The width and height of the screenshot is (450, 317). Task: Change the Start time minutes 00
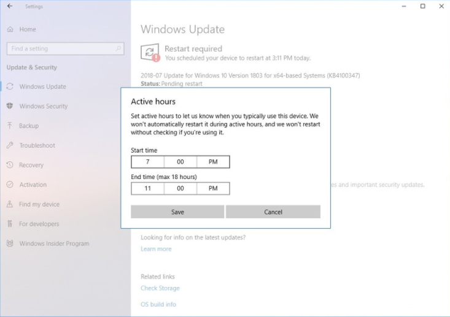tap(180, 162)
